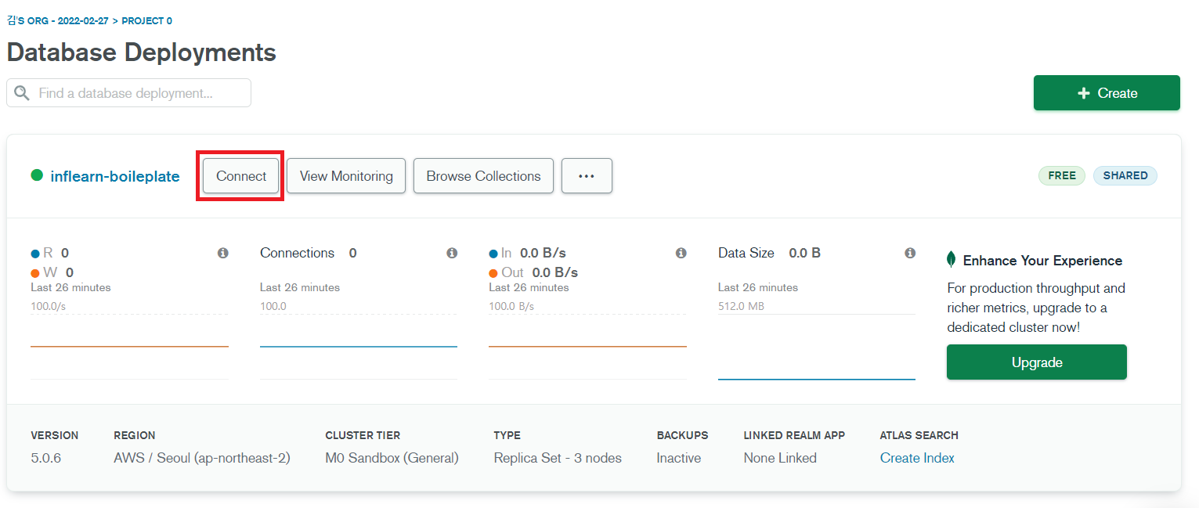Click the Connect button
1199x508 pixels.
tap(240, 176)
